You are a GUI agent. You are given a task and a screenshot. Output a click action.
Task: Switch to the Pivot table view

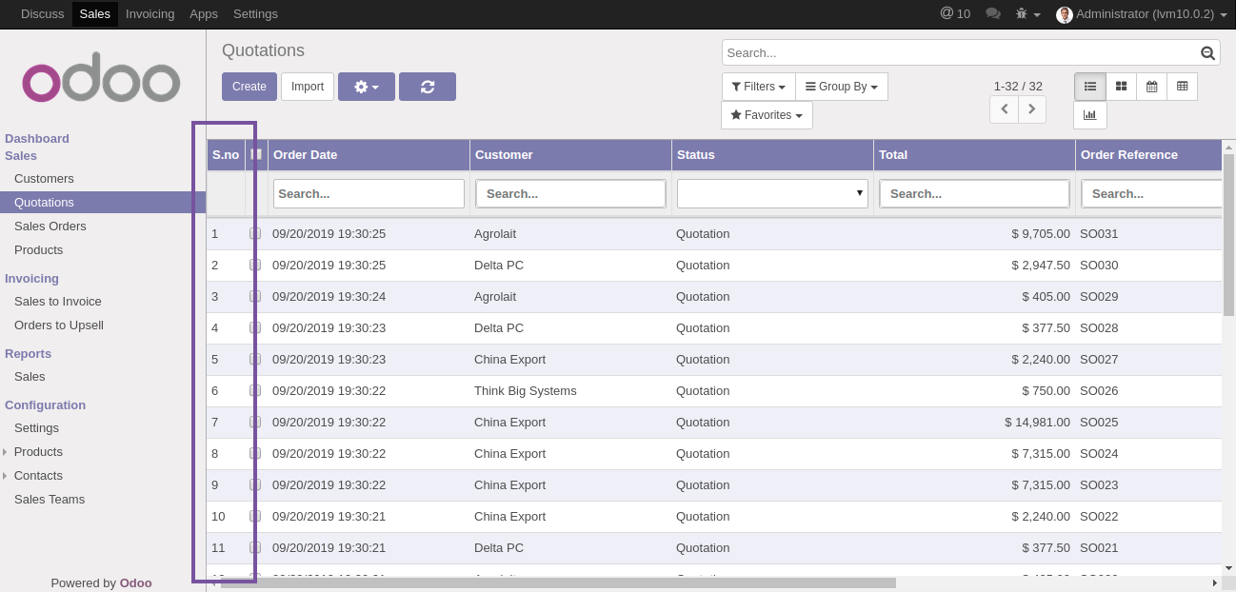(x=1182, y=87)
